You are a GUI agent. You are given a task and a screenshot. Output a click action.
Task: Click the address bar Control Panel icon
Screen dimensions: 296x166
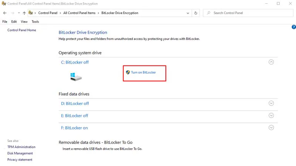31,13
